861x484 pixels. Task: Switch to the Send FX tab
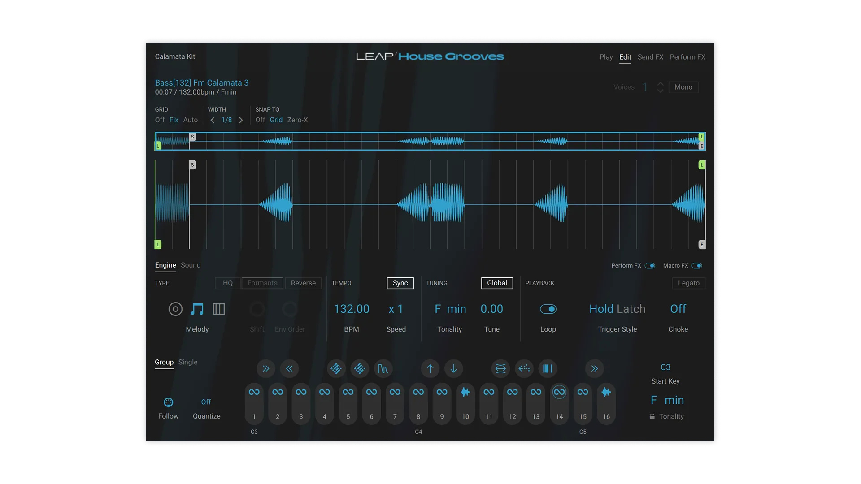coord(650,57)
